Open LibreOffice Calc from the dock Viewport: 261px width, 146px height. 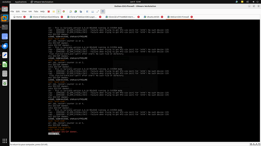click(x=5, y=65)
